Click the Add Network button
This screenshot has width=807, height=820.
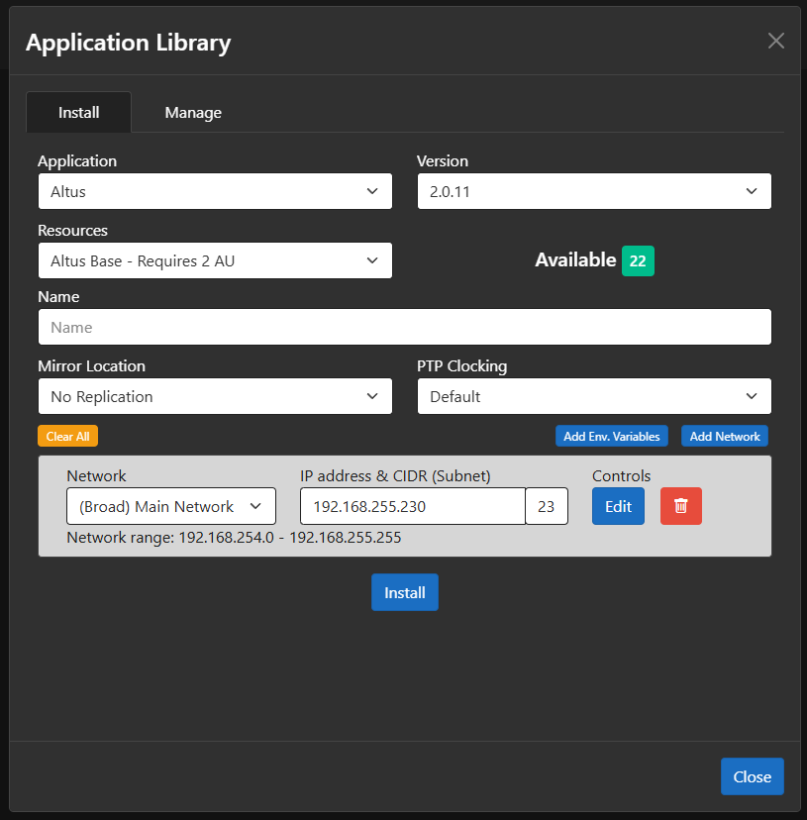click(x=725, y=436)
